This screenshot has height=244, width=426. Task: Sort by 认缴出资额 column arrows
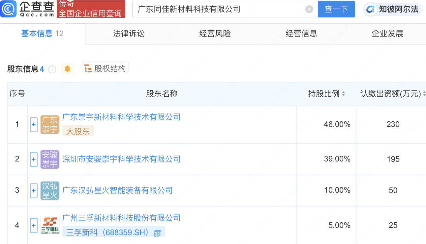point(424,94)
